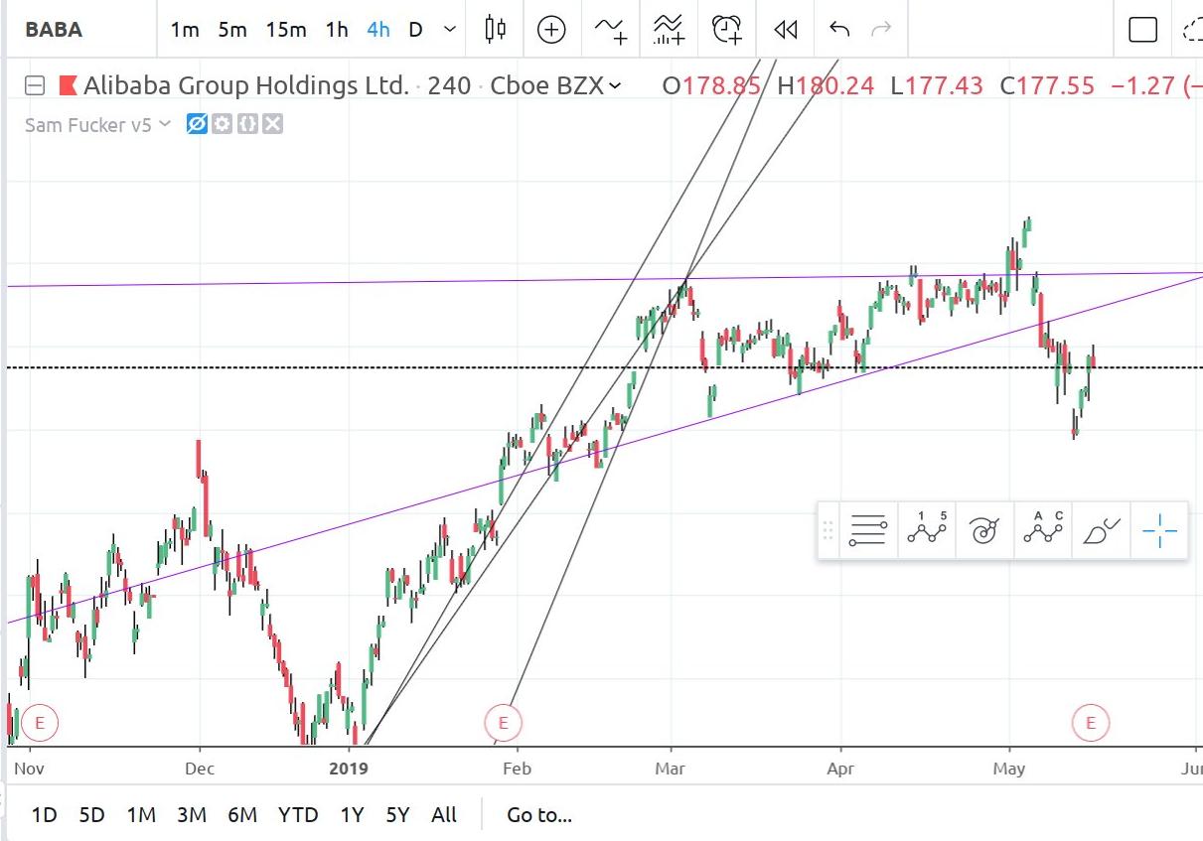Expand the Sam indicator legend dropdown arrow

click(x=165, y=124)
